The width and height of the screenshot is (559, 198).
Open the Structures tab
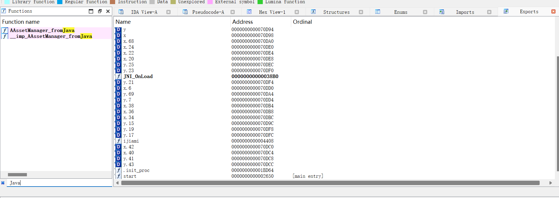pos(336,12)
